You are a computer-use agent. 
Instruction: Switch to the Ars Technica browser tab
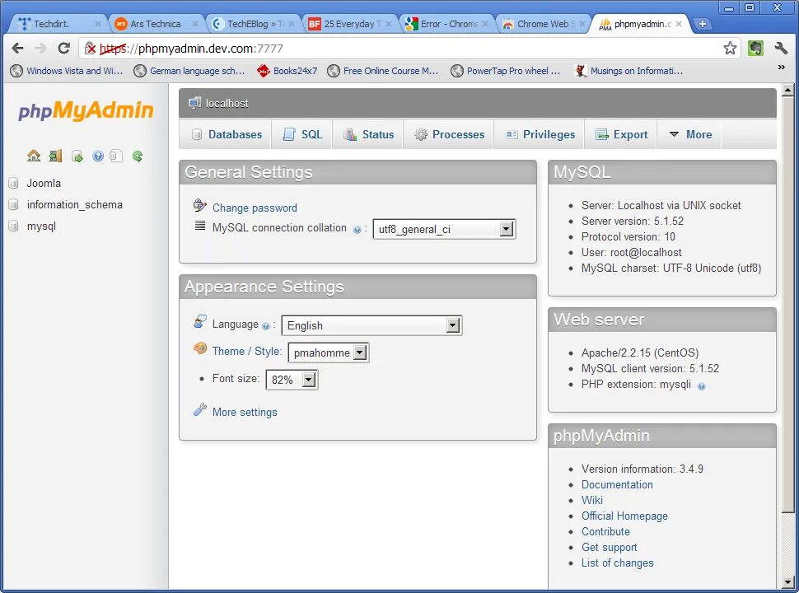(x=156, y=24)
